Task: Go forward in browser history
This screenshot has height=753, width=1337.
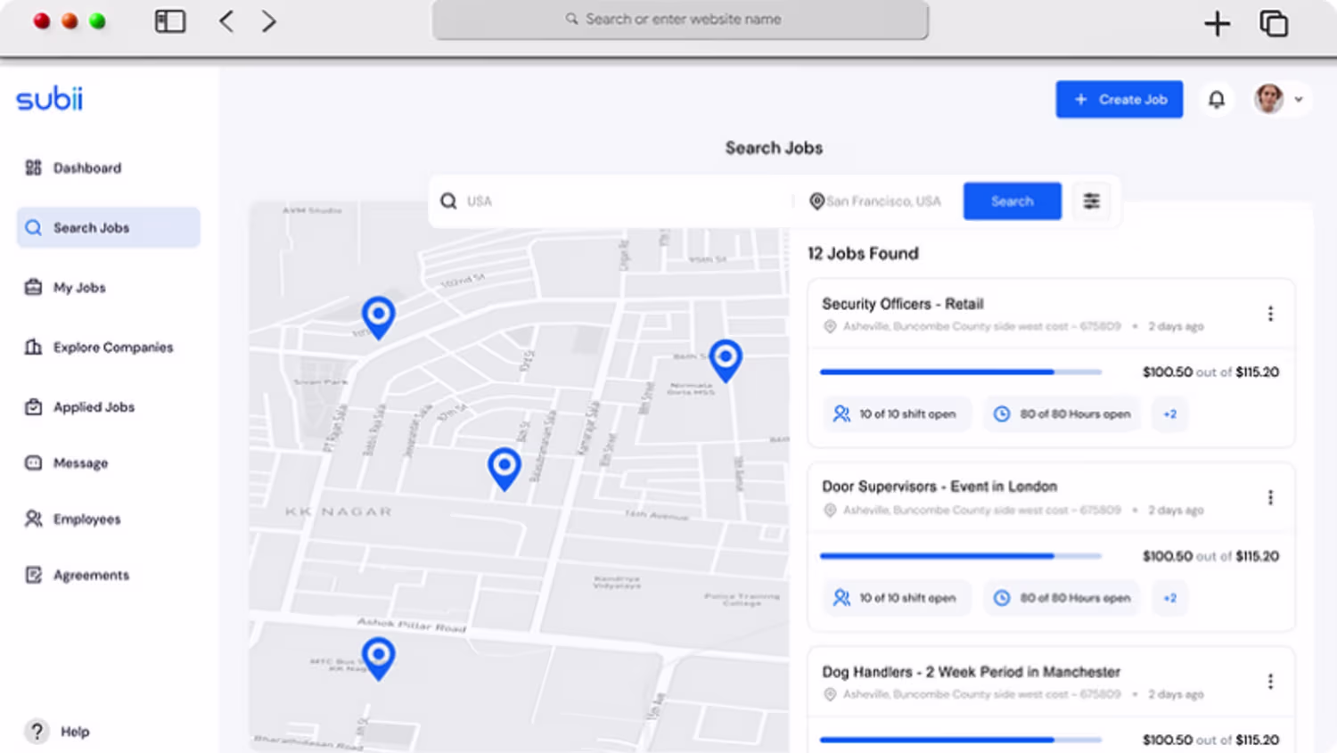Action: [x=268, y=21]
